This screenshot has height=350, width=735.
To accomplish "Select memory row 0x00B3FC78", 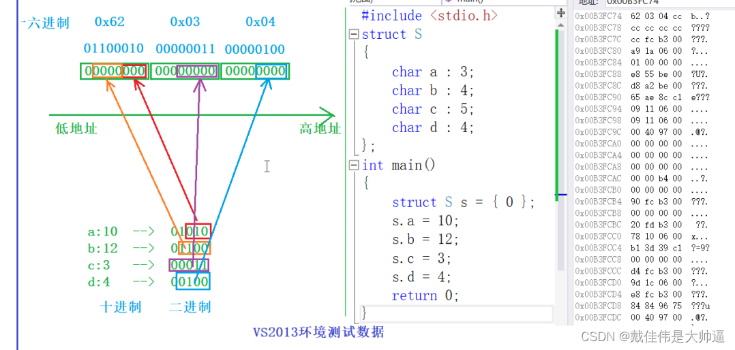I will point(643,28).
